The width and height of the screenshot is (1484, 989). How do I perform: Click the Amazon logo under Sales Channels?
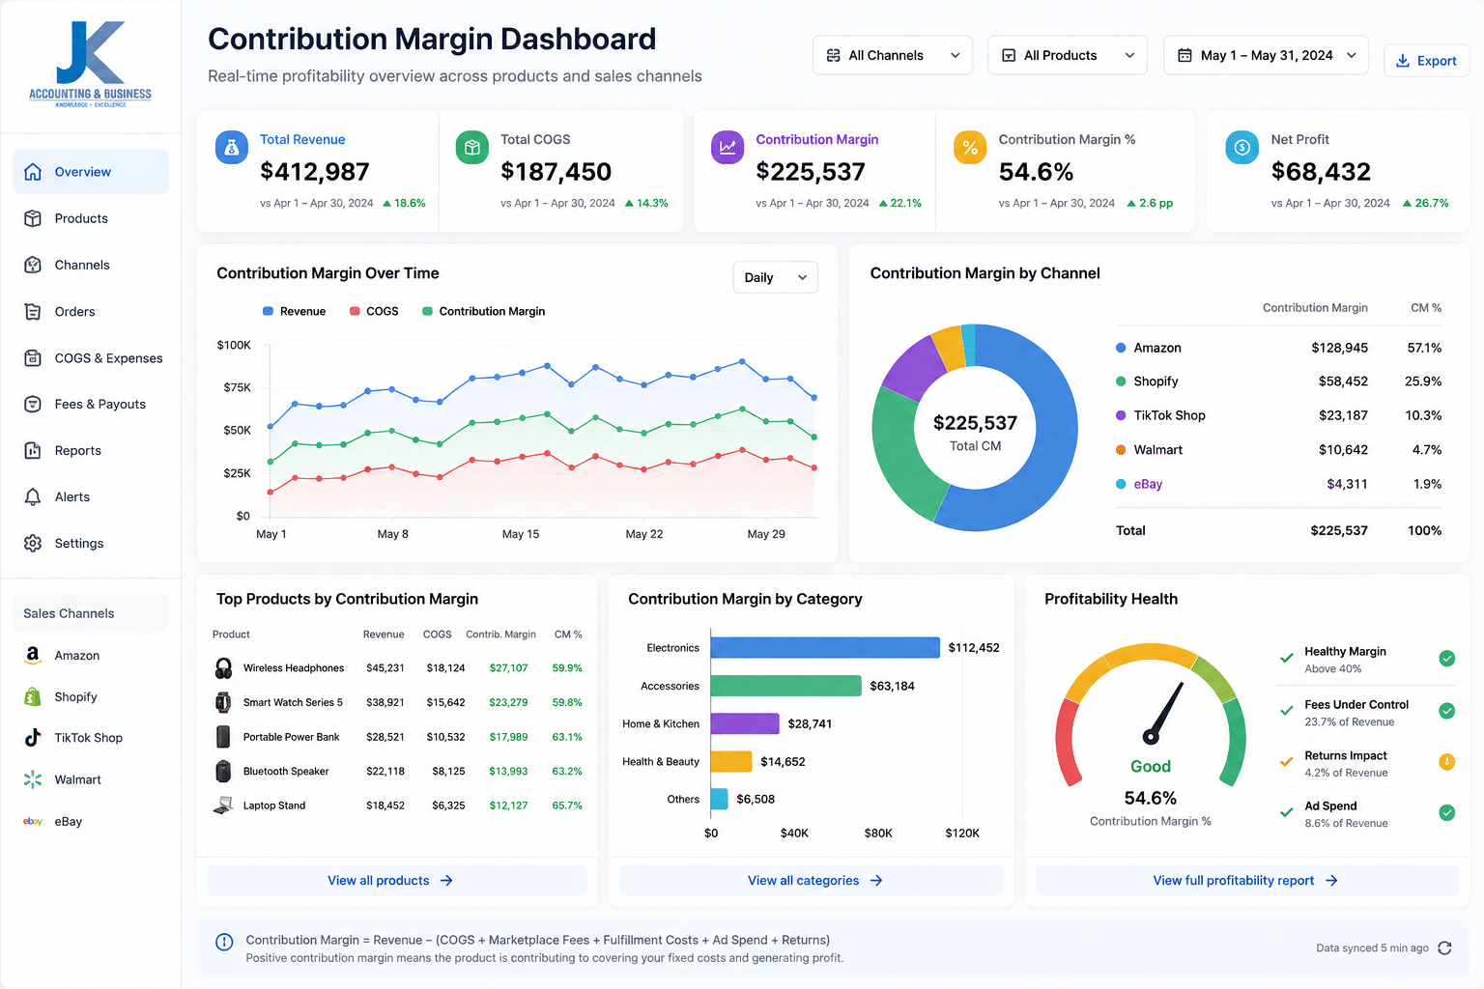pyautogui.click(x=33, y=655)
